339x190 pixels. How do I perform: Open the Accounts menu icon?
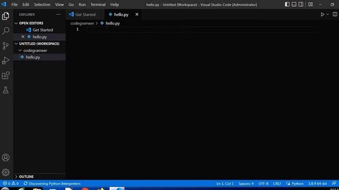(x=6, y=157)
